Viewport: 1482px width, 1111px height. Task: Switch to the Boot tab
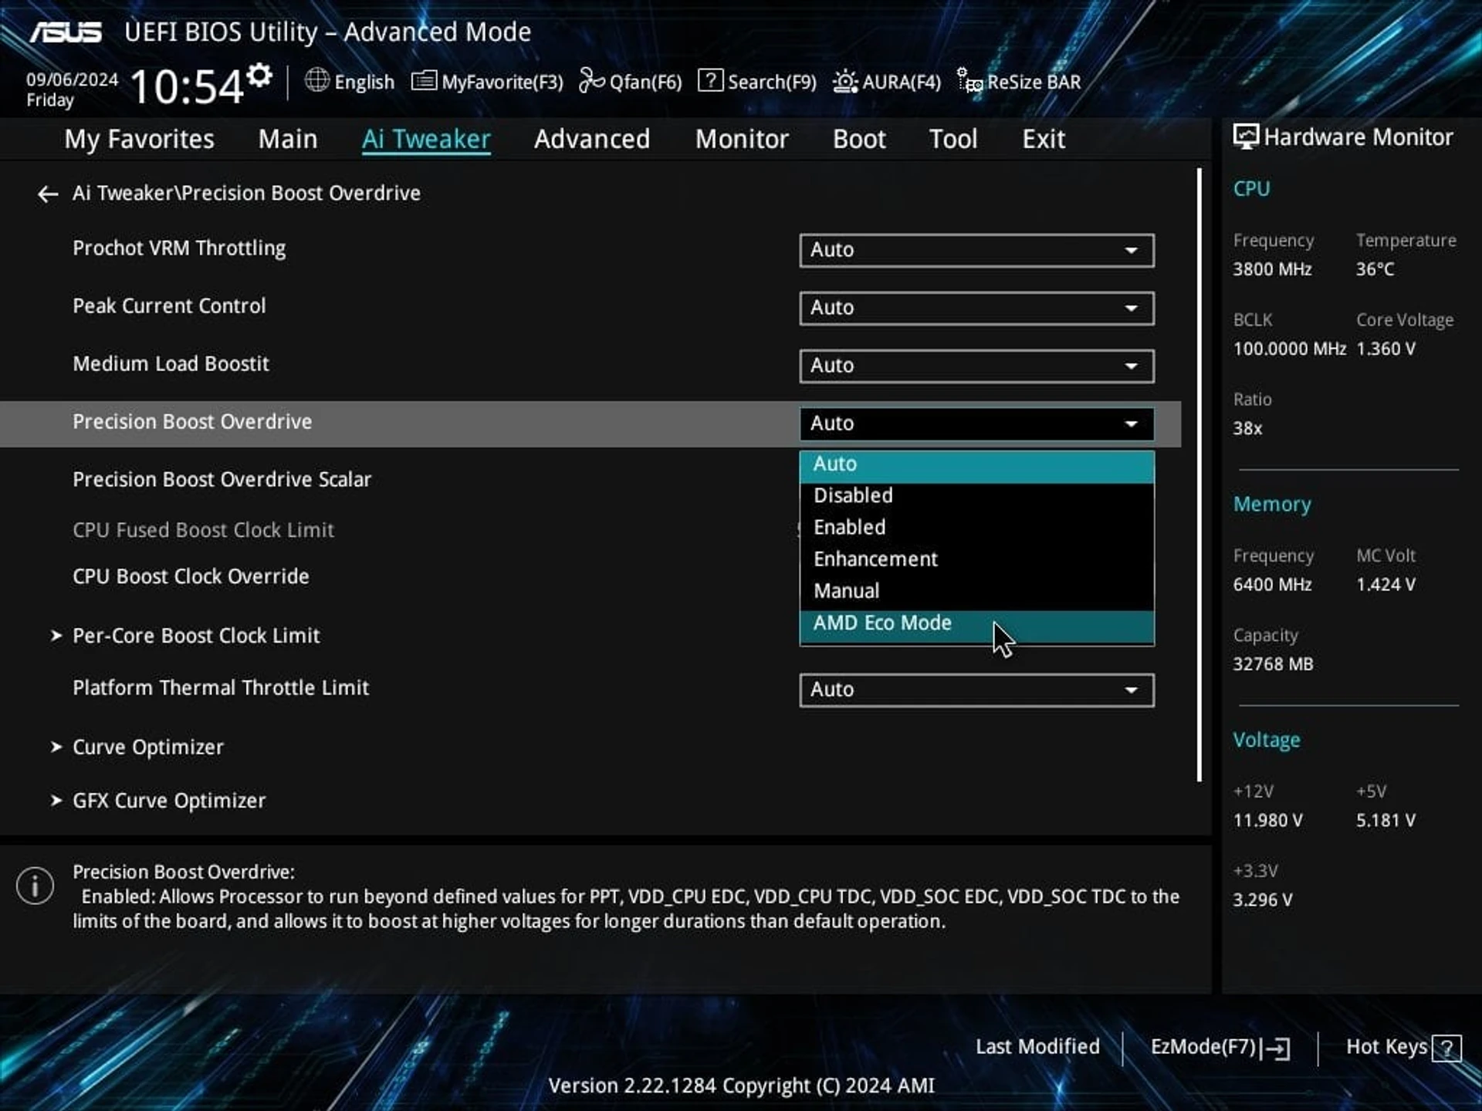point(859,139)
